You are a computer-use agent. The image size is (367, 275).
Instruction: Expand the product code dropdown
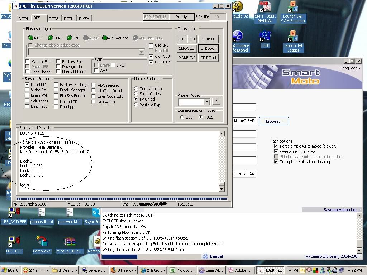click(x=141, y=52)
